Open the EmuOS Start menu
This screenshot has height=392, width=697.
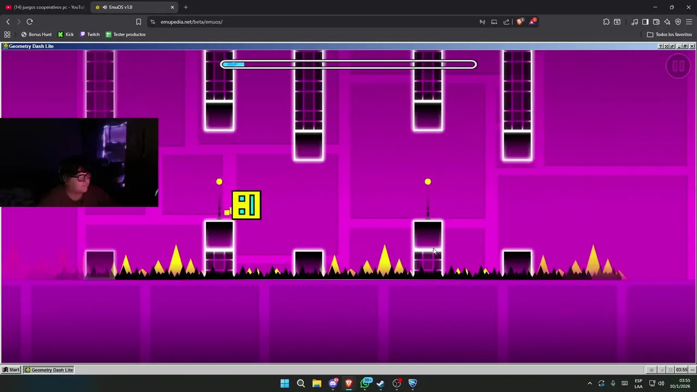click(x=11, y=370)
